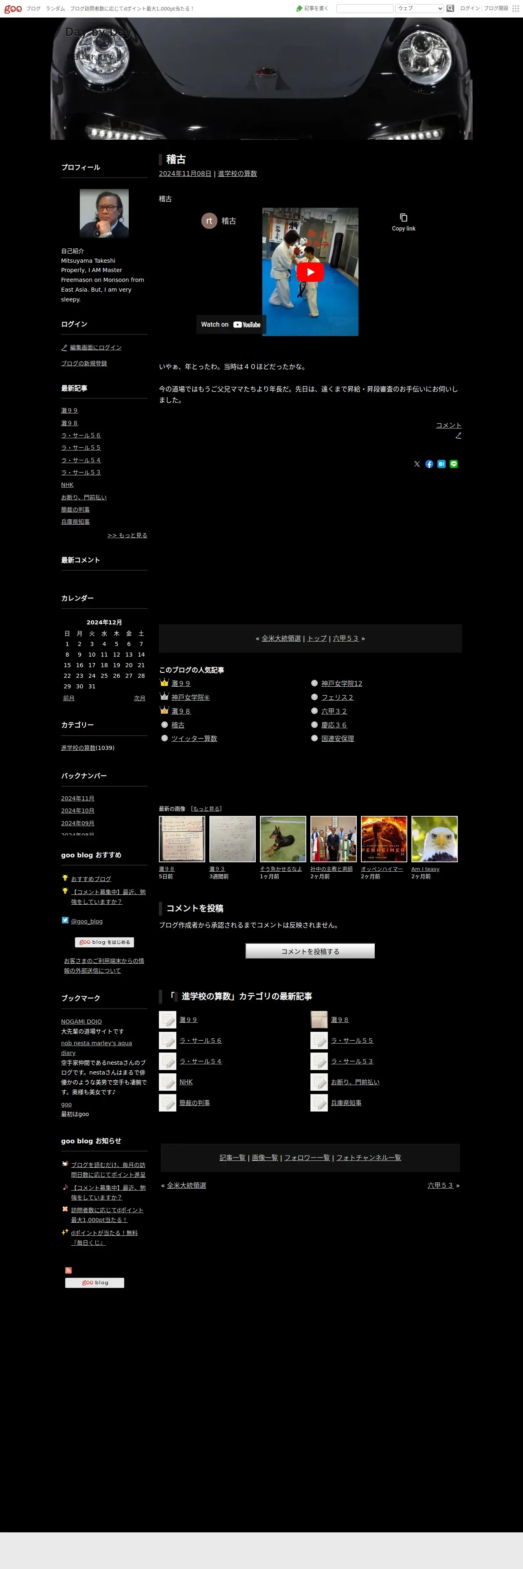Open dog image thumbnail そう急かせるなよ

click(x=283, y=839)
